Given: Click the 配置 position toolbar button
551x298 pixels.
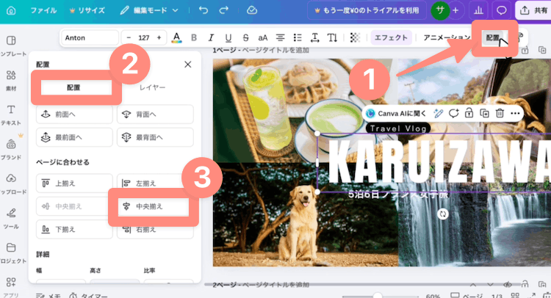Looking at the screenshot, I should point(492,37).
